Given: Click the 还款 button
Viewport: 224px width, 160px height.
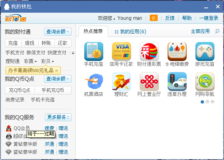Looking at the screenshot, I should point(63,43).
